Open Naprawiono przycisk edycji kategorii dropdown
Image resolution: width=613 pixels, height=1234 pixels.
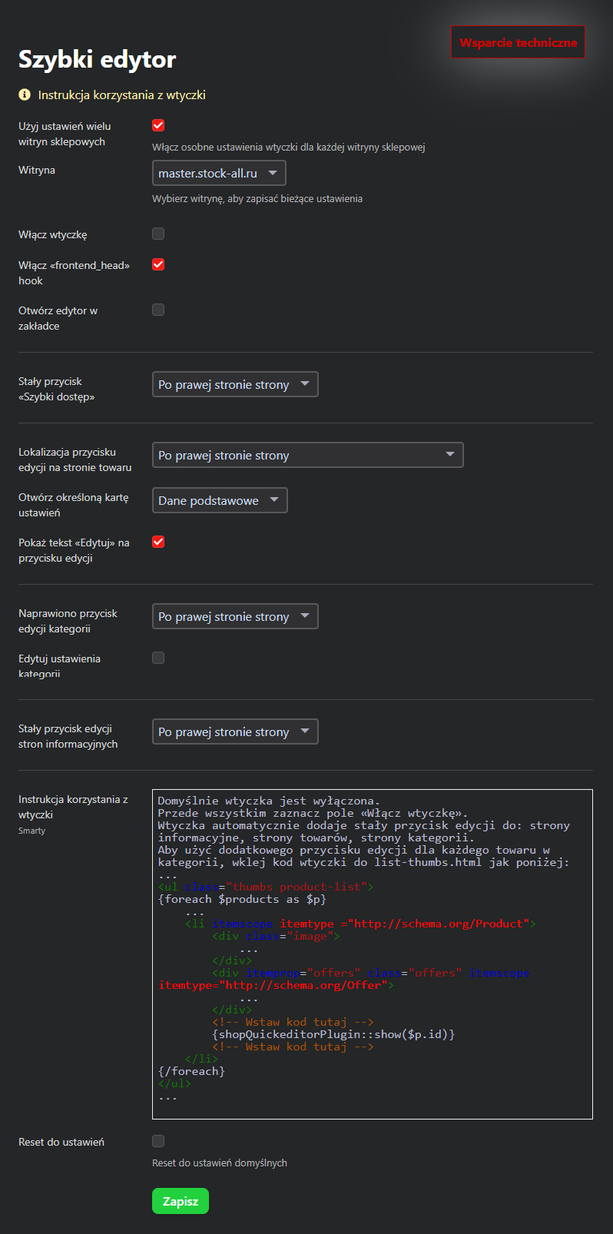(235, 617)
